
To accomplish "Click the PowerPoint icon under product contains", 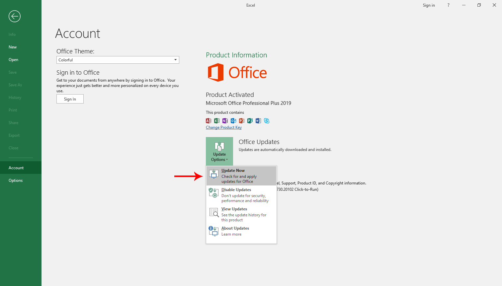I will coord(242,121).
